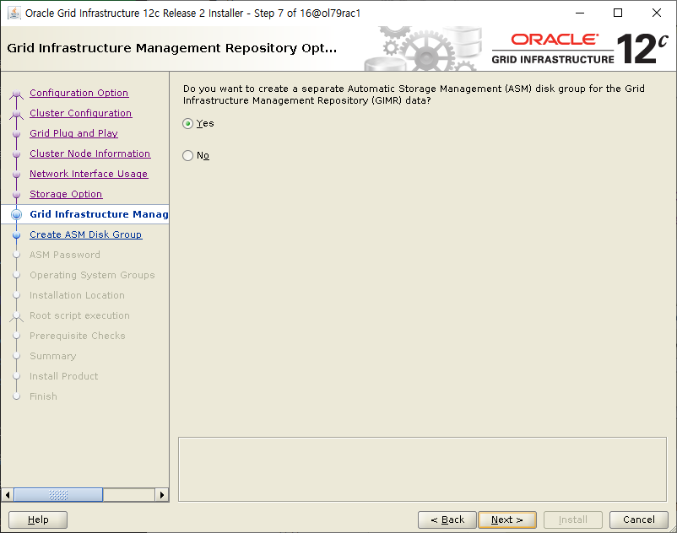Jump to Cluster Node Information step
The width and height of the screenshot is (677, 533).
click(x=90, y=153)
